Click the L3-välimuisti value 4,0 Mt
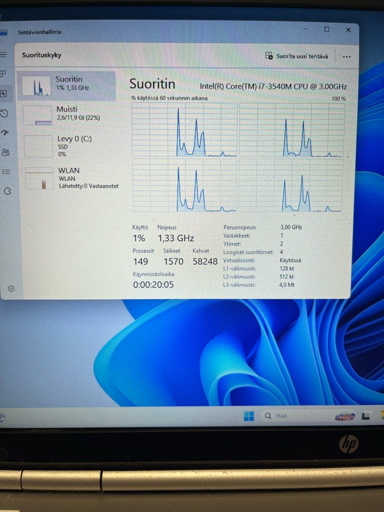The width and height of the screenshot is (384, 512). coord(287,285)
